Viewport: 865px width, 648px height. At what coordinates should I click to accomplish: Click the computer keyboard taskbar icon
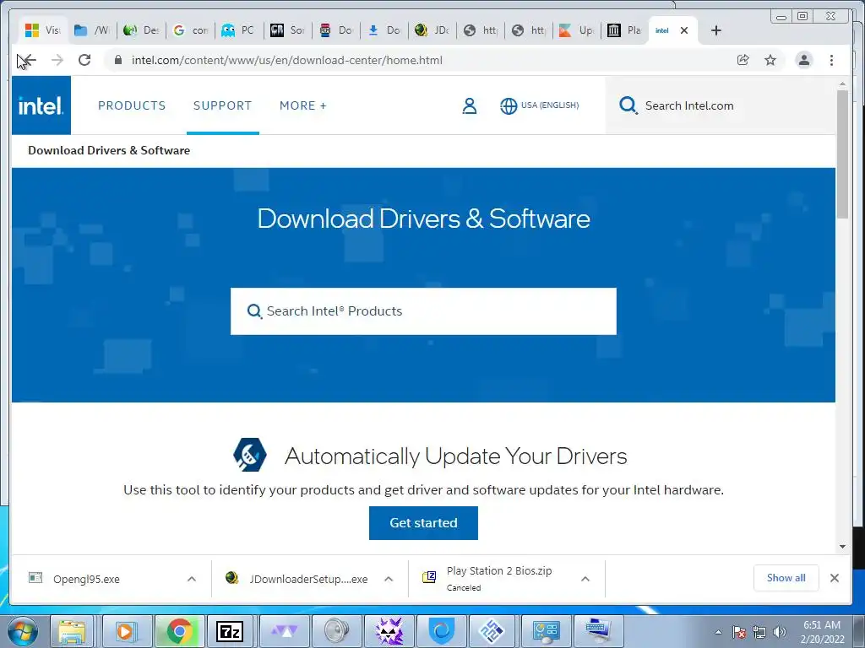tap(599, 631)
